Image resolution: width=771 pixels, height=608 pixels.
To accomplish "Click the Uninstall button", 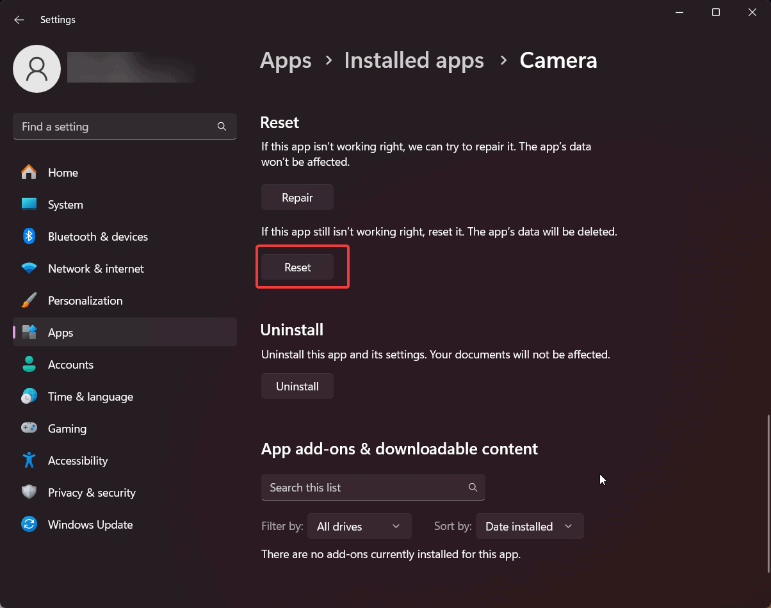I will tap(297, 387).
